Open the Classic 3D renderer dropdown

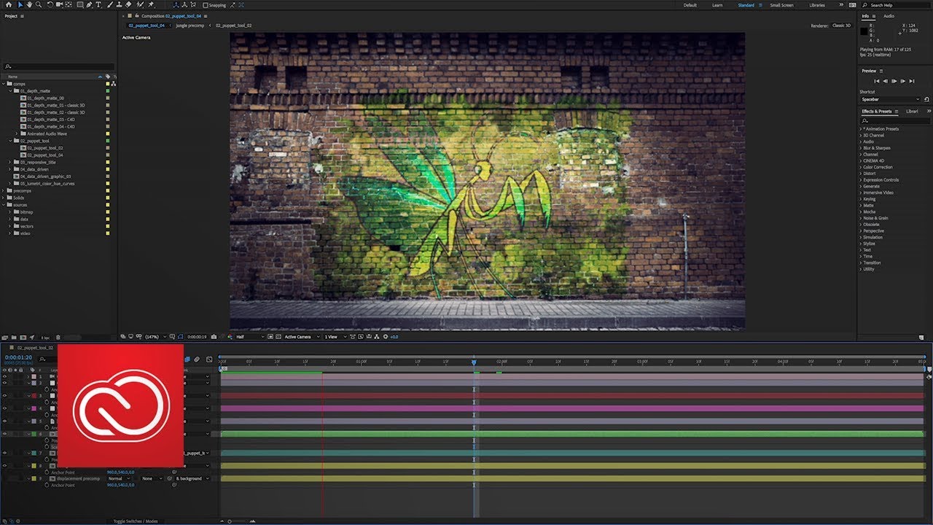(x=841, y=26)
